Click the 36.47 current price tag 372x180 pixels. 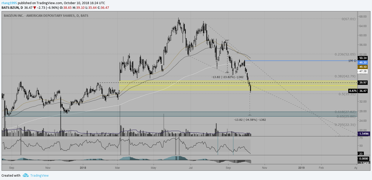pos(363,91)
